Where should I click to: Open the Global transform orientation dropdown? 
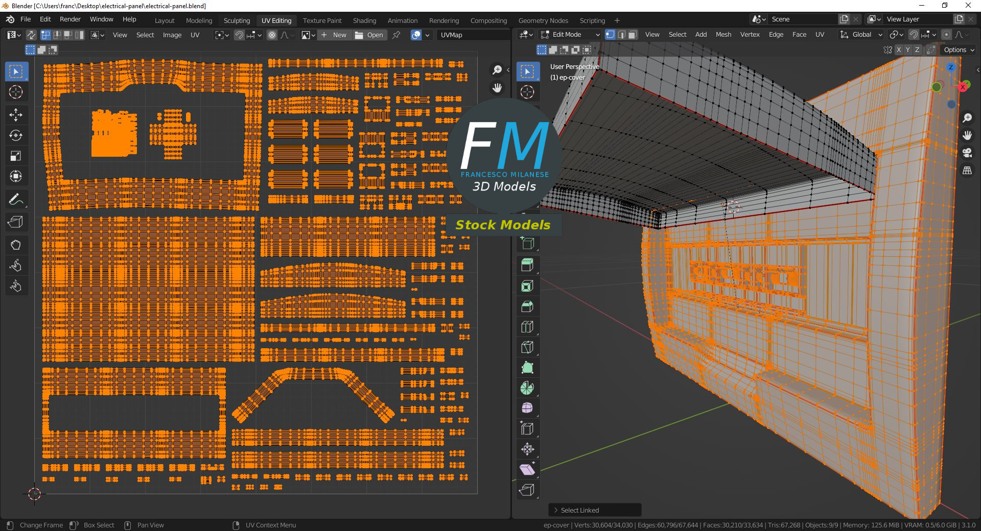tap(861, 34)
